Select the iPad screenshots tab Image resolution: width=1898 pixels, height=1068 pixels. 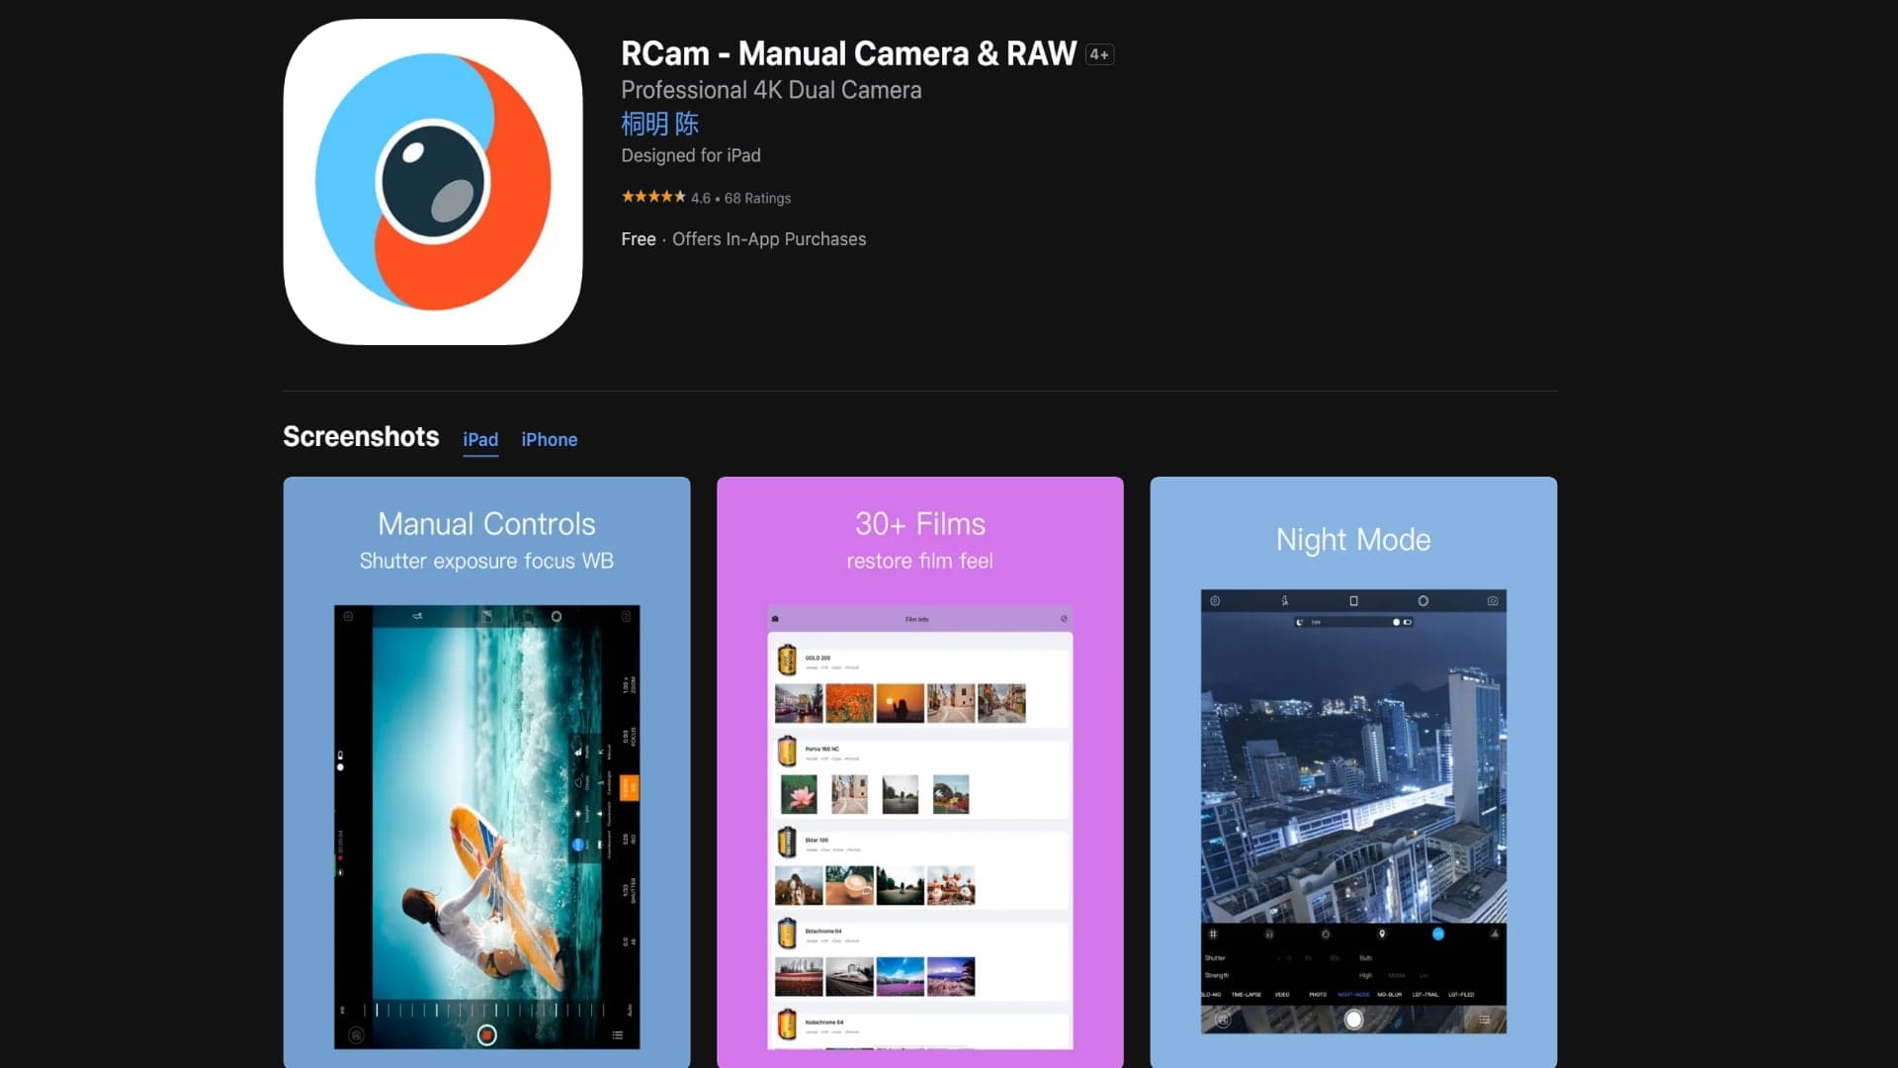479,439
